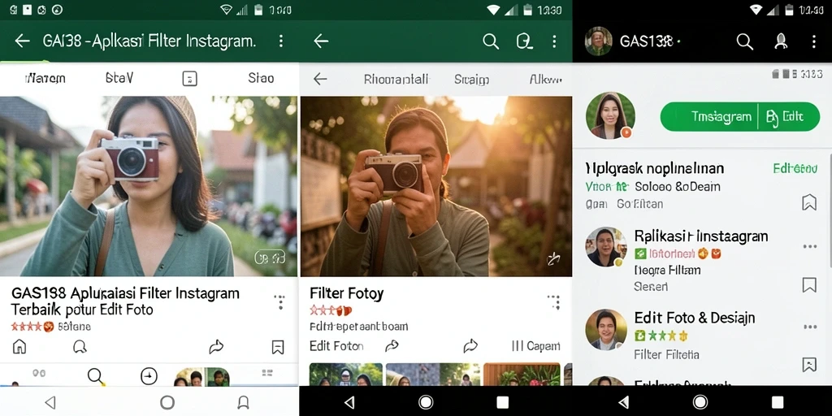Tap the back arrow beside Rhooraptali tab
Screen dimensions: 832x416
point(320,79)
